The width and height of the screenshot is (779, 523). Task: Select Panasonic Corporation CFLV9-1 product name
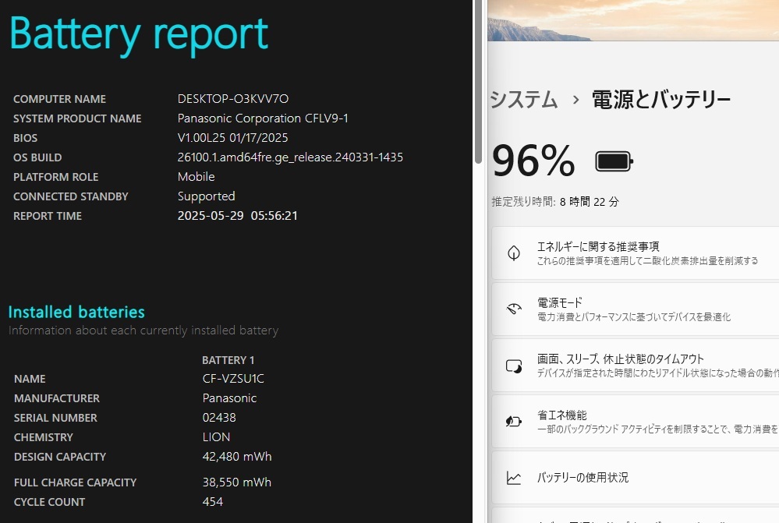coord(263,118)
